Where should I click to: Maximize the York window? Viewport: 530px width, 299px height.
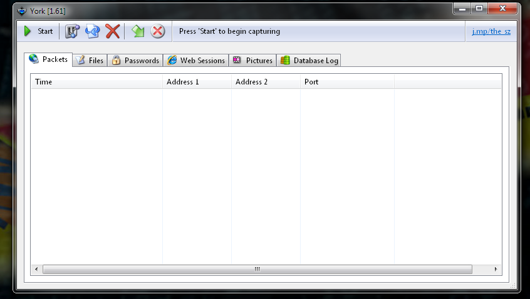[x=479, y=9]
